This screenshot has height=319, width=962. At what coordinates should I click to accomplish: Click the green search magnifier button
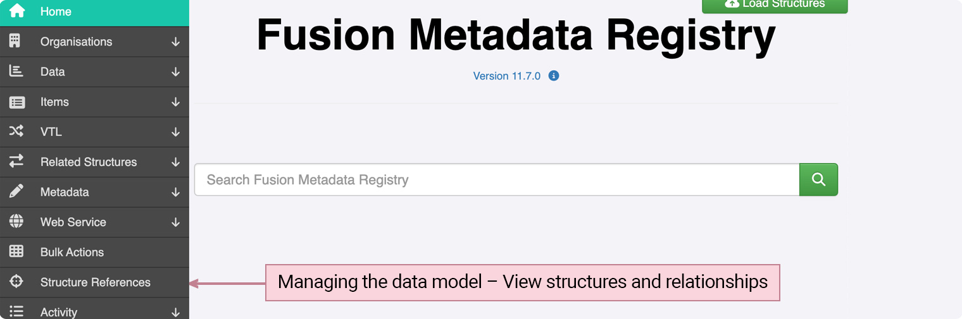click(x=818, y=179)
